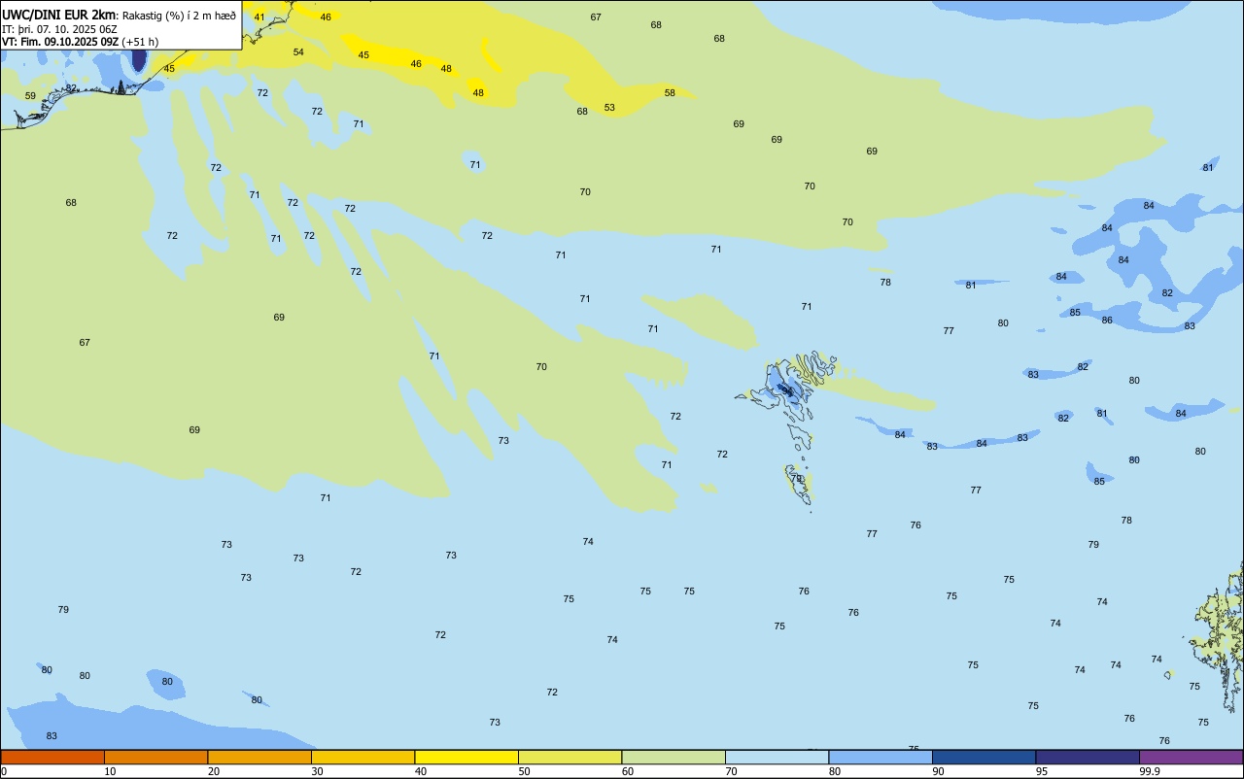The image size is (1244, 779).
Task: Click the "95" tick label on the color scale
Action: coord(1042,772)
